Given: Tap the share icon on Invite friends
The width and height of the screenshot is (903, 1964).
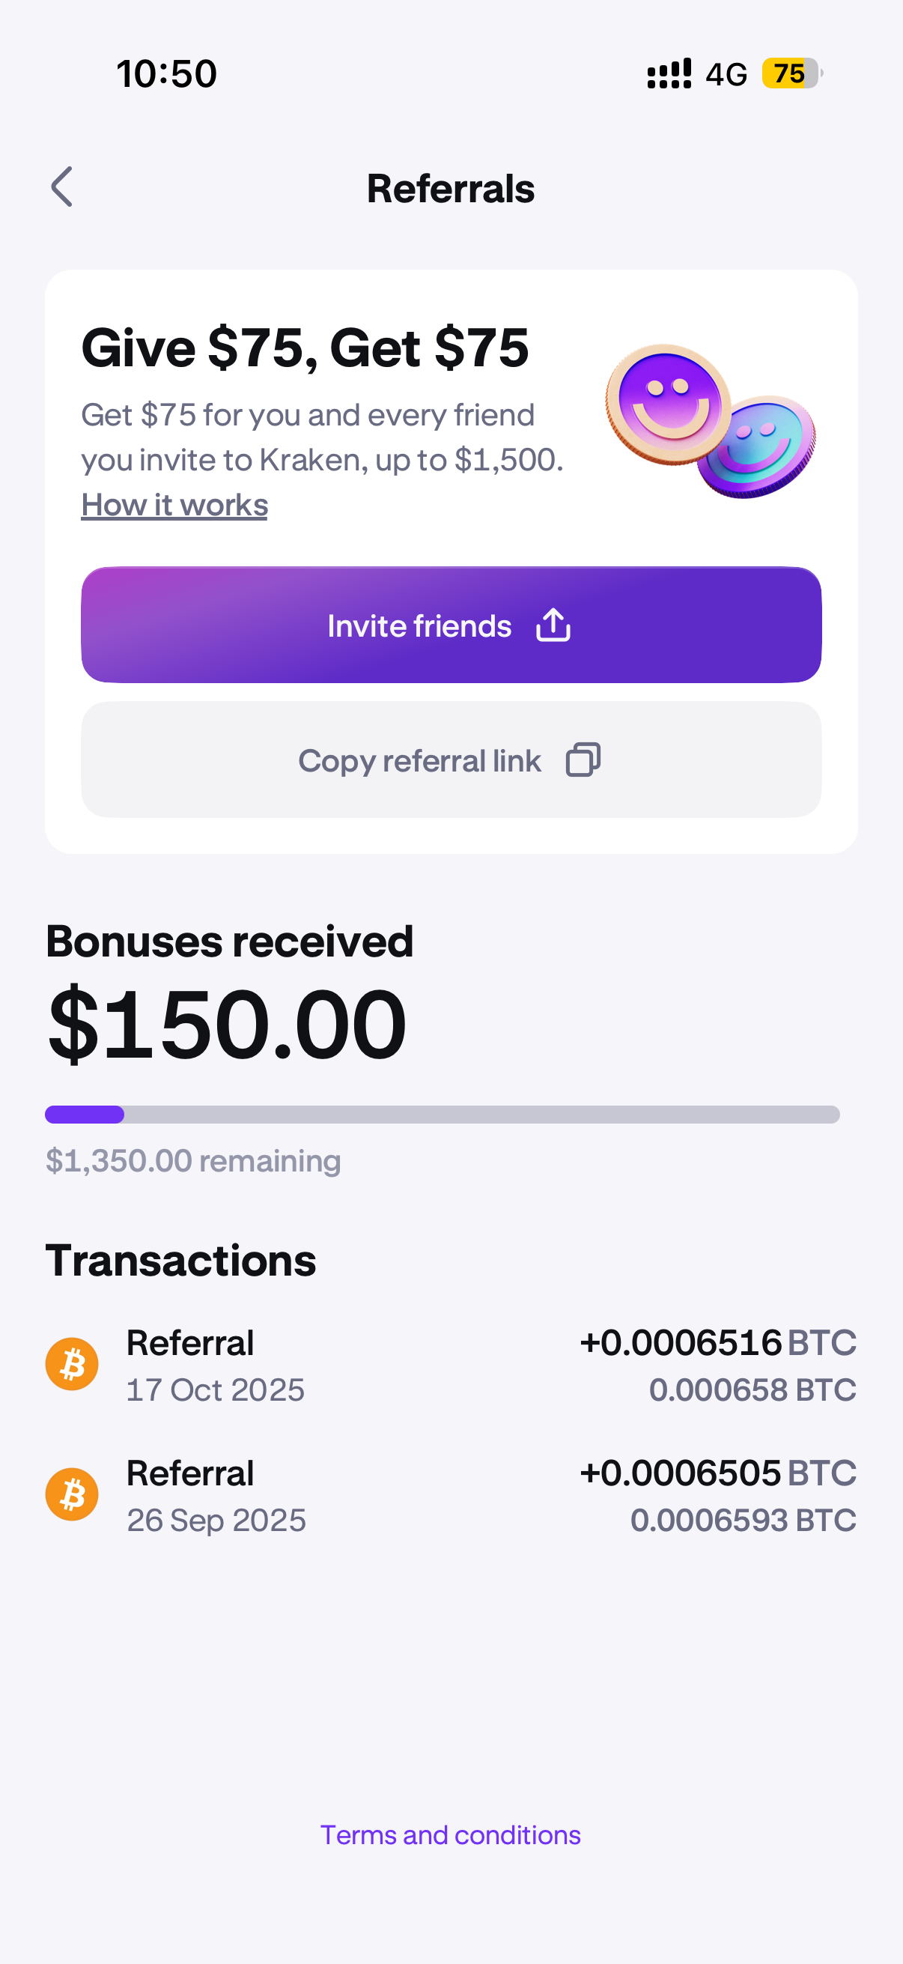Looking at the screenshot, I should (553, 625).
